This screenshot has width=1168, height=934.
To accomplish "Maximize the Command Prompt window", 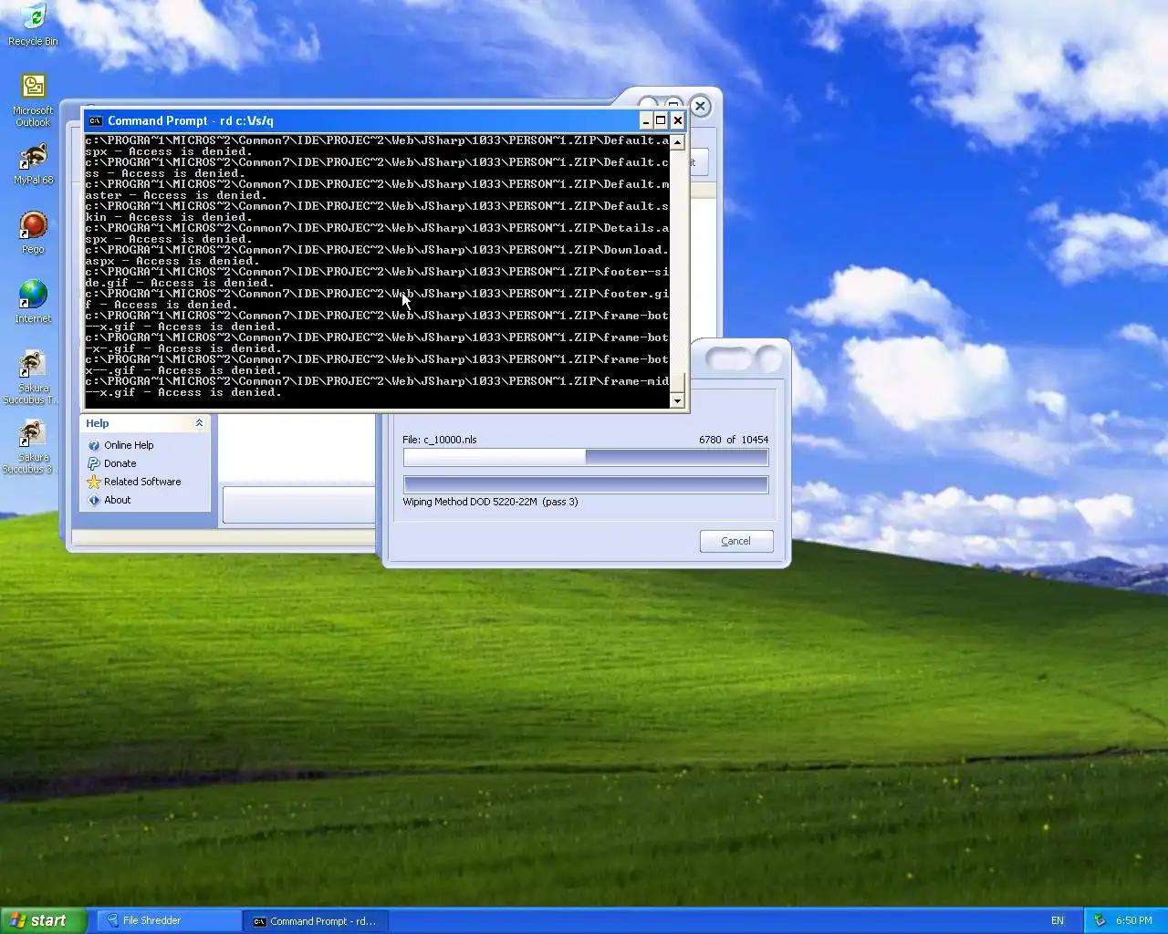I will [661, 120].
